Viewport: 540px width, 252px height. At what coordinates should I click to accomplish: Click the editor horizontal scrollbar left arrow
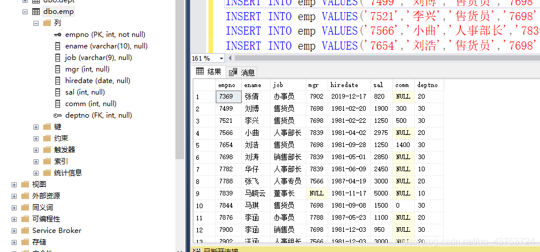pyautogui.click(x=230, y=58)
